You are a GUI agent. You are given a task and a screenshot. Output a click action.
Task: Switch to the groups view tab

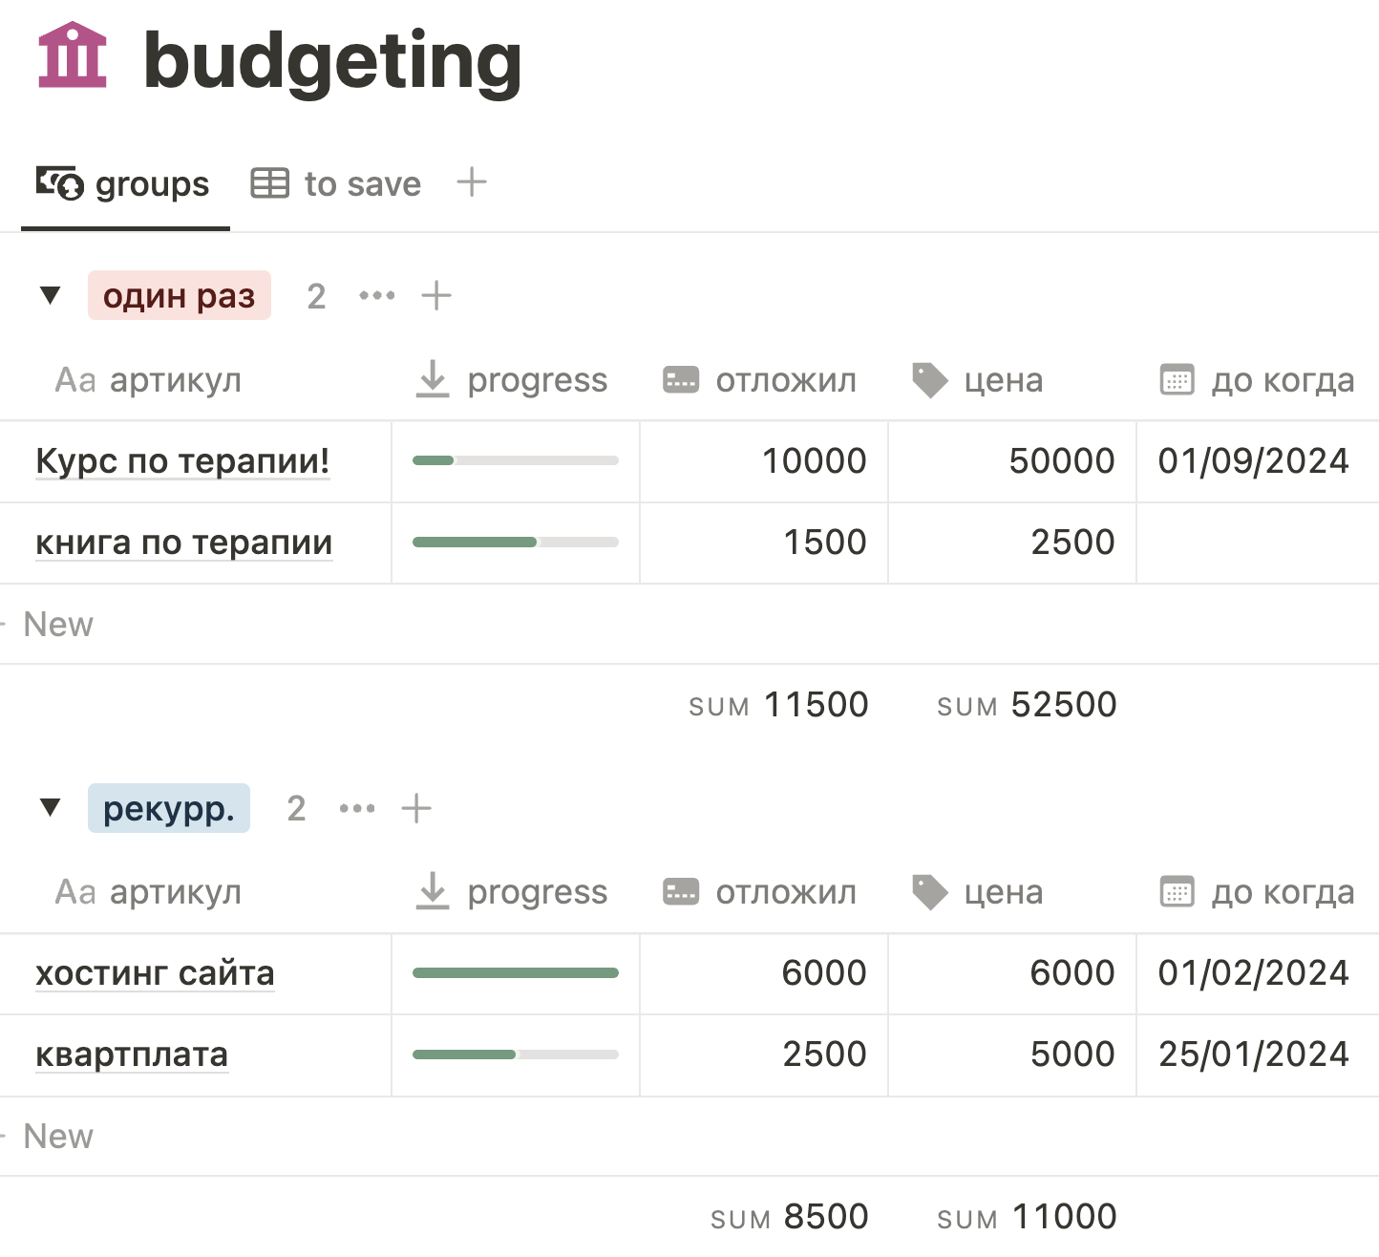[124, 183]
